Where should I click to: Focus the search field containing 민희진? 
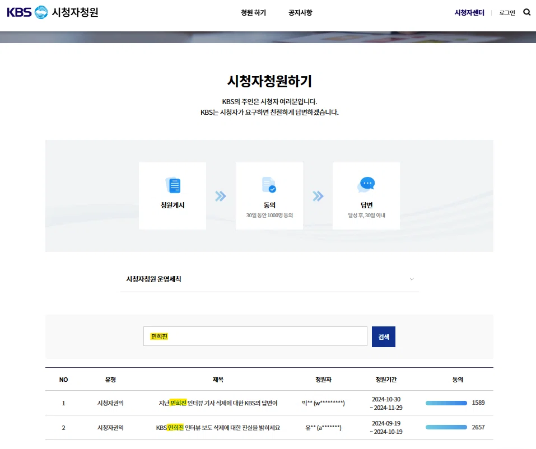pos(255,336)
